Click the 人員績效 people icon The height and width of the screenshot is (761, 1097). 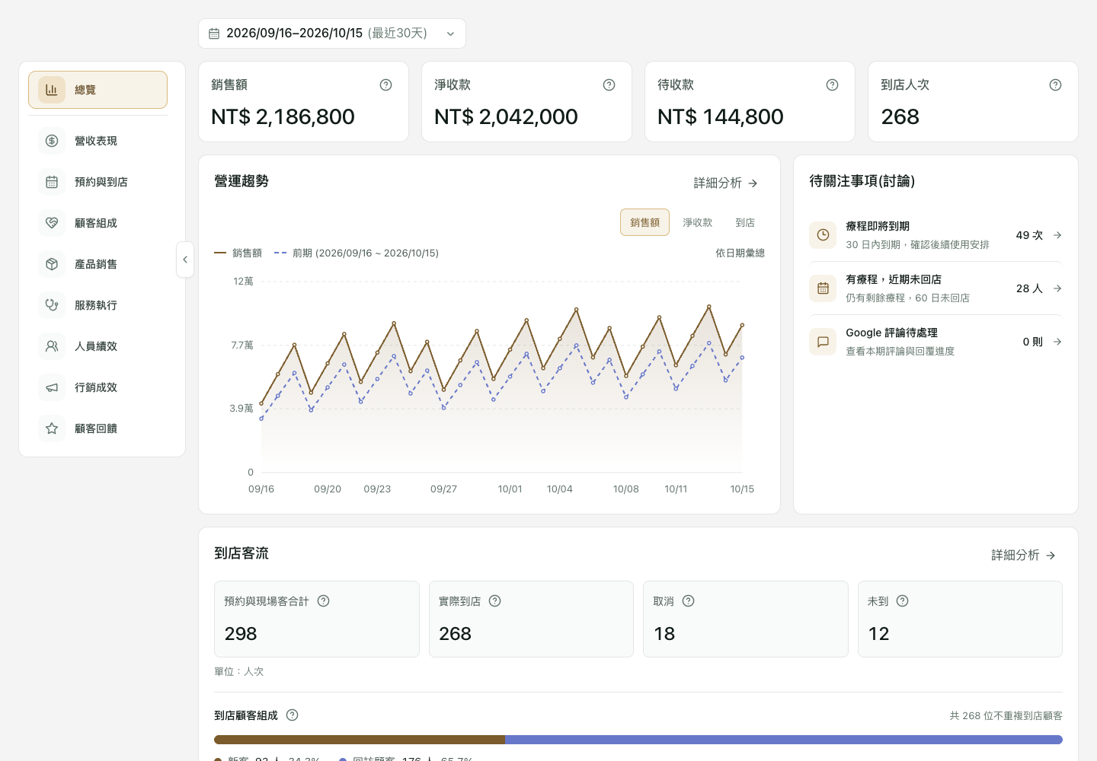tap(52, 346)
